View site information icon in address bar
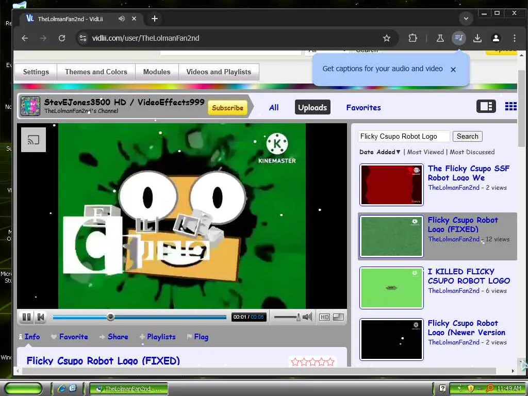 83,38
